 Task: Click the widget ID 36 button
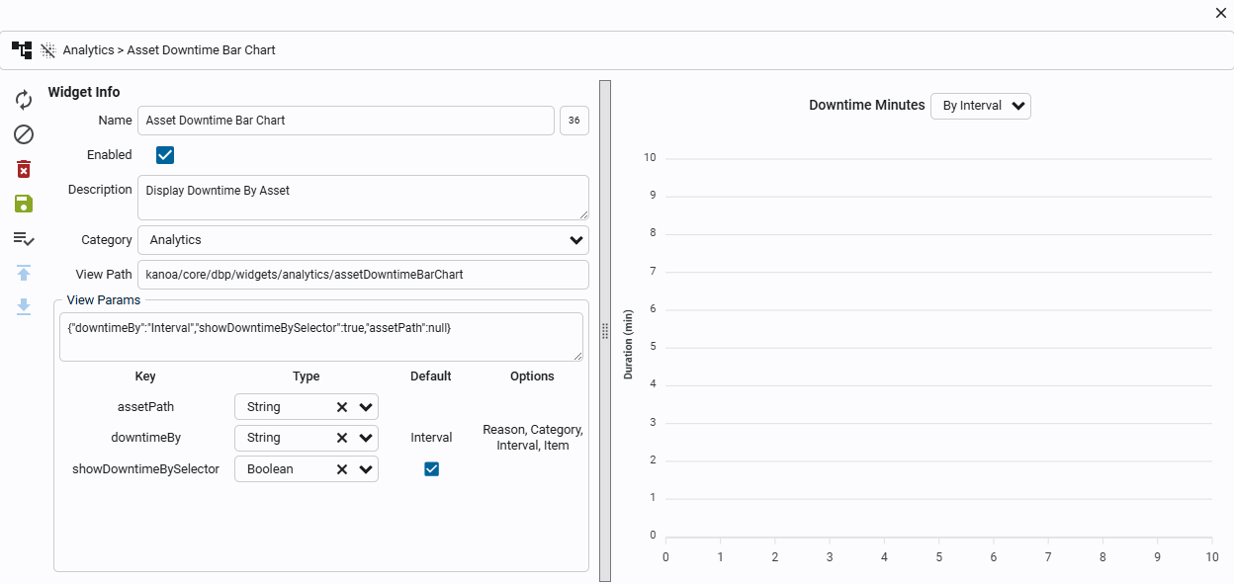[574, 121]
